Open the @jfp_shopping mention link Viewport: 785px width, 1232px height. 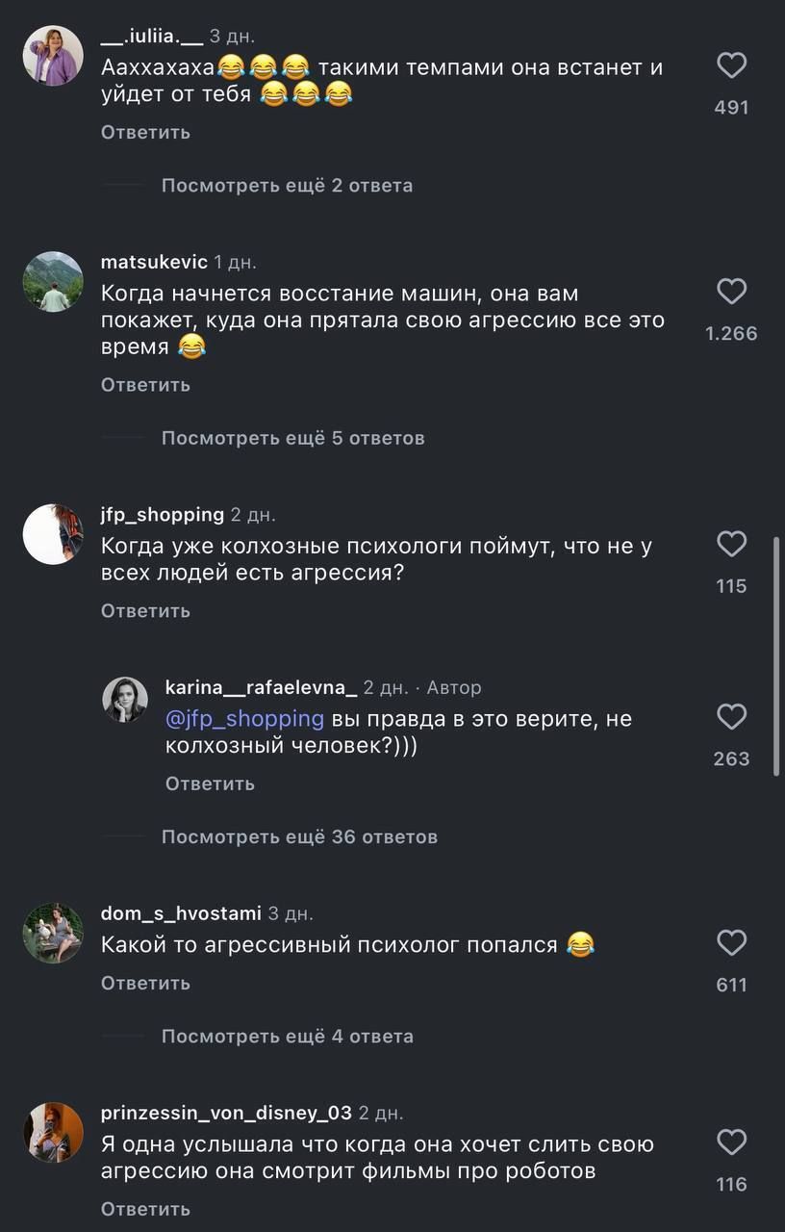tap(244, 718)
